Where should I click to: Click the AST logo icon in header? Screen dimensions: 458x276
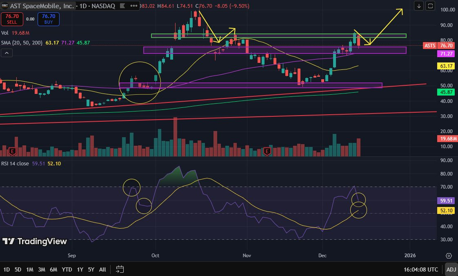tap(4, 6)
